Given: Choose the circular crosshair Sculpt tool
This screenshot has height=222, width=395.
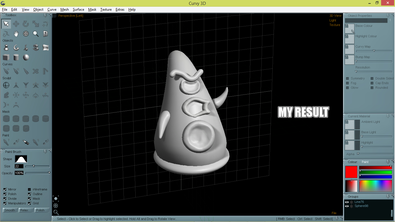Looking at the screenshot, I should click(x=6, y=85).
